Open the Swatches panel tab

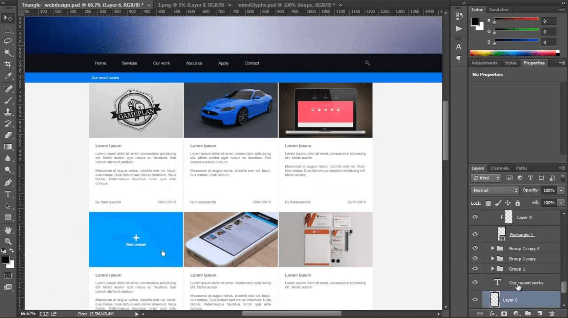click(499, 10)
